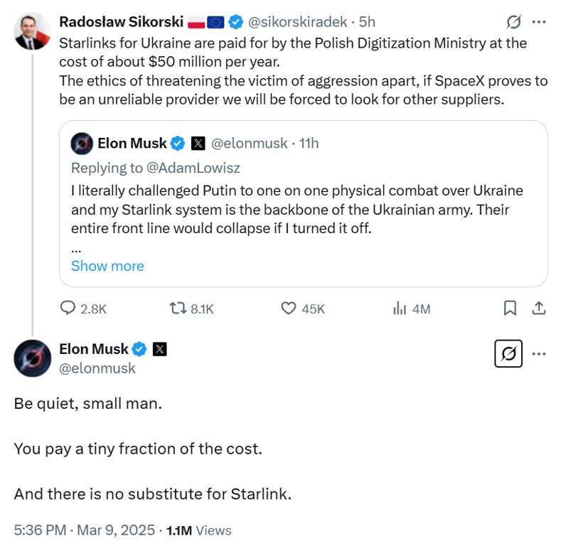The image size is (561, 546).
Task: Open more options on Sikorski's post
Action: 539,22
